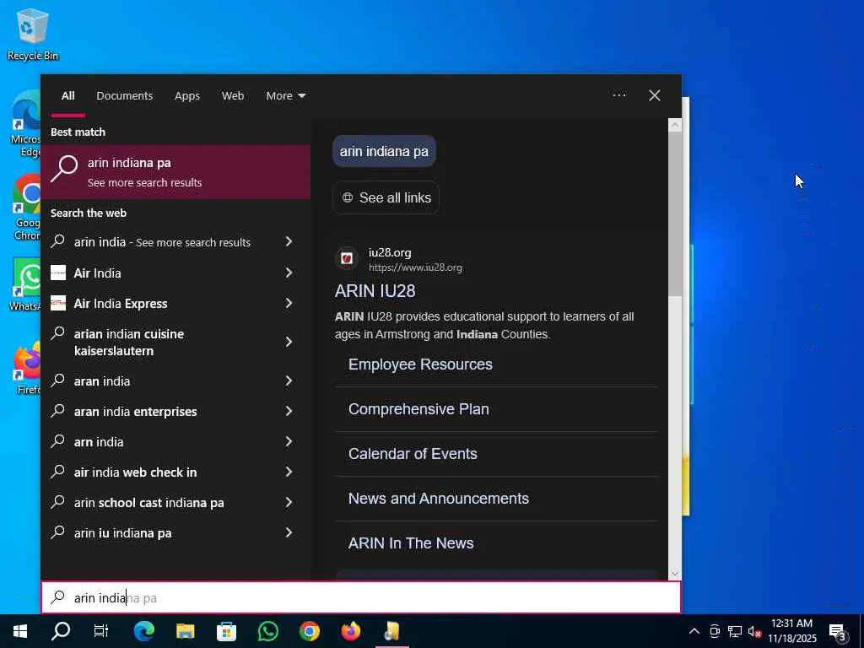The width and height of the screenshot is (864, 648).
Task: Open the search options three-dot menu
Action: tap(618, 95)
